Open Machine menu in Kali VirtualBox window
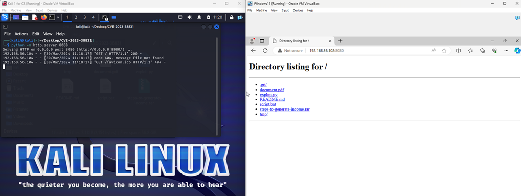The width and height of the screenshot is (521, 196). tap(16, 10)
